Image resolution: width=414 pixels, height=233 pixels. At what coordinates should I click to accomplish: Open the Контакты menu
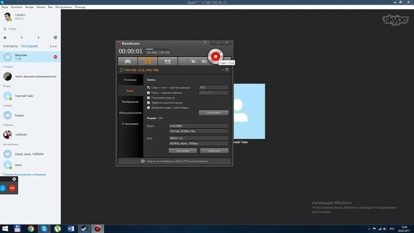point(17,7)
